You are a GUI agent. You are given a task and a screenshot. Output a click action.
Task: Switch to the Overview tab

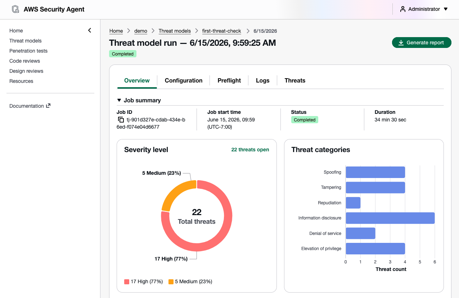pos(137,80)
